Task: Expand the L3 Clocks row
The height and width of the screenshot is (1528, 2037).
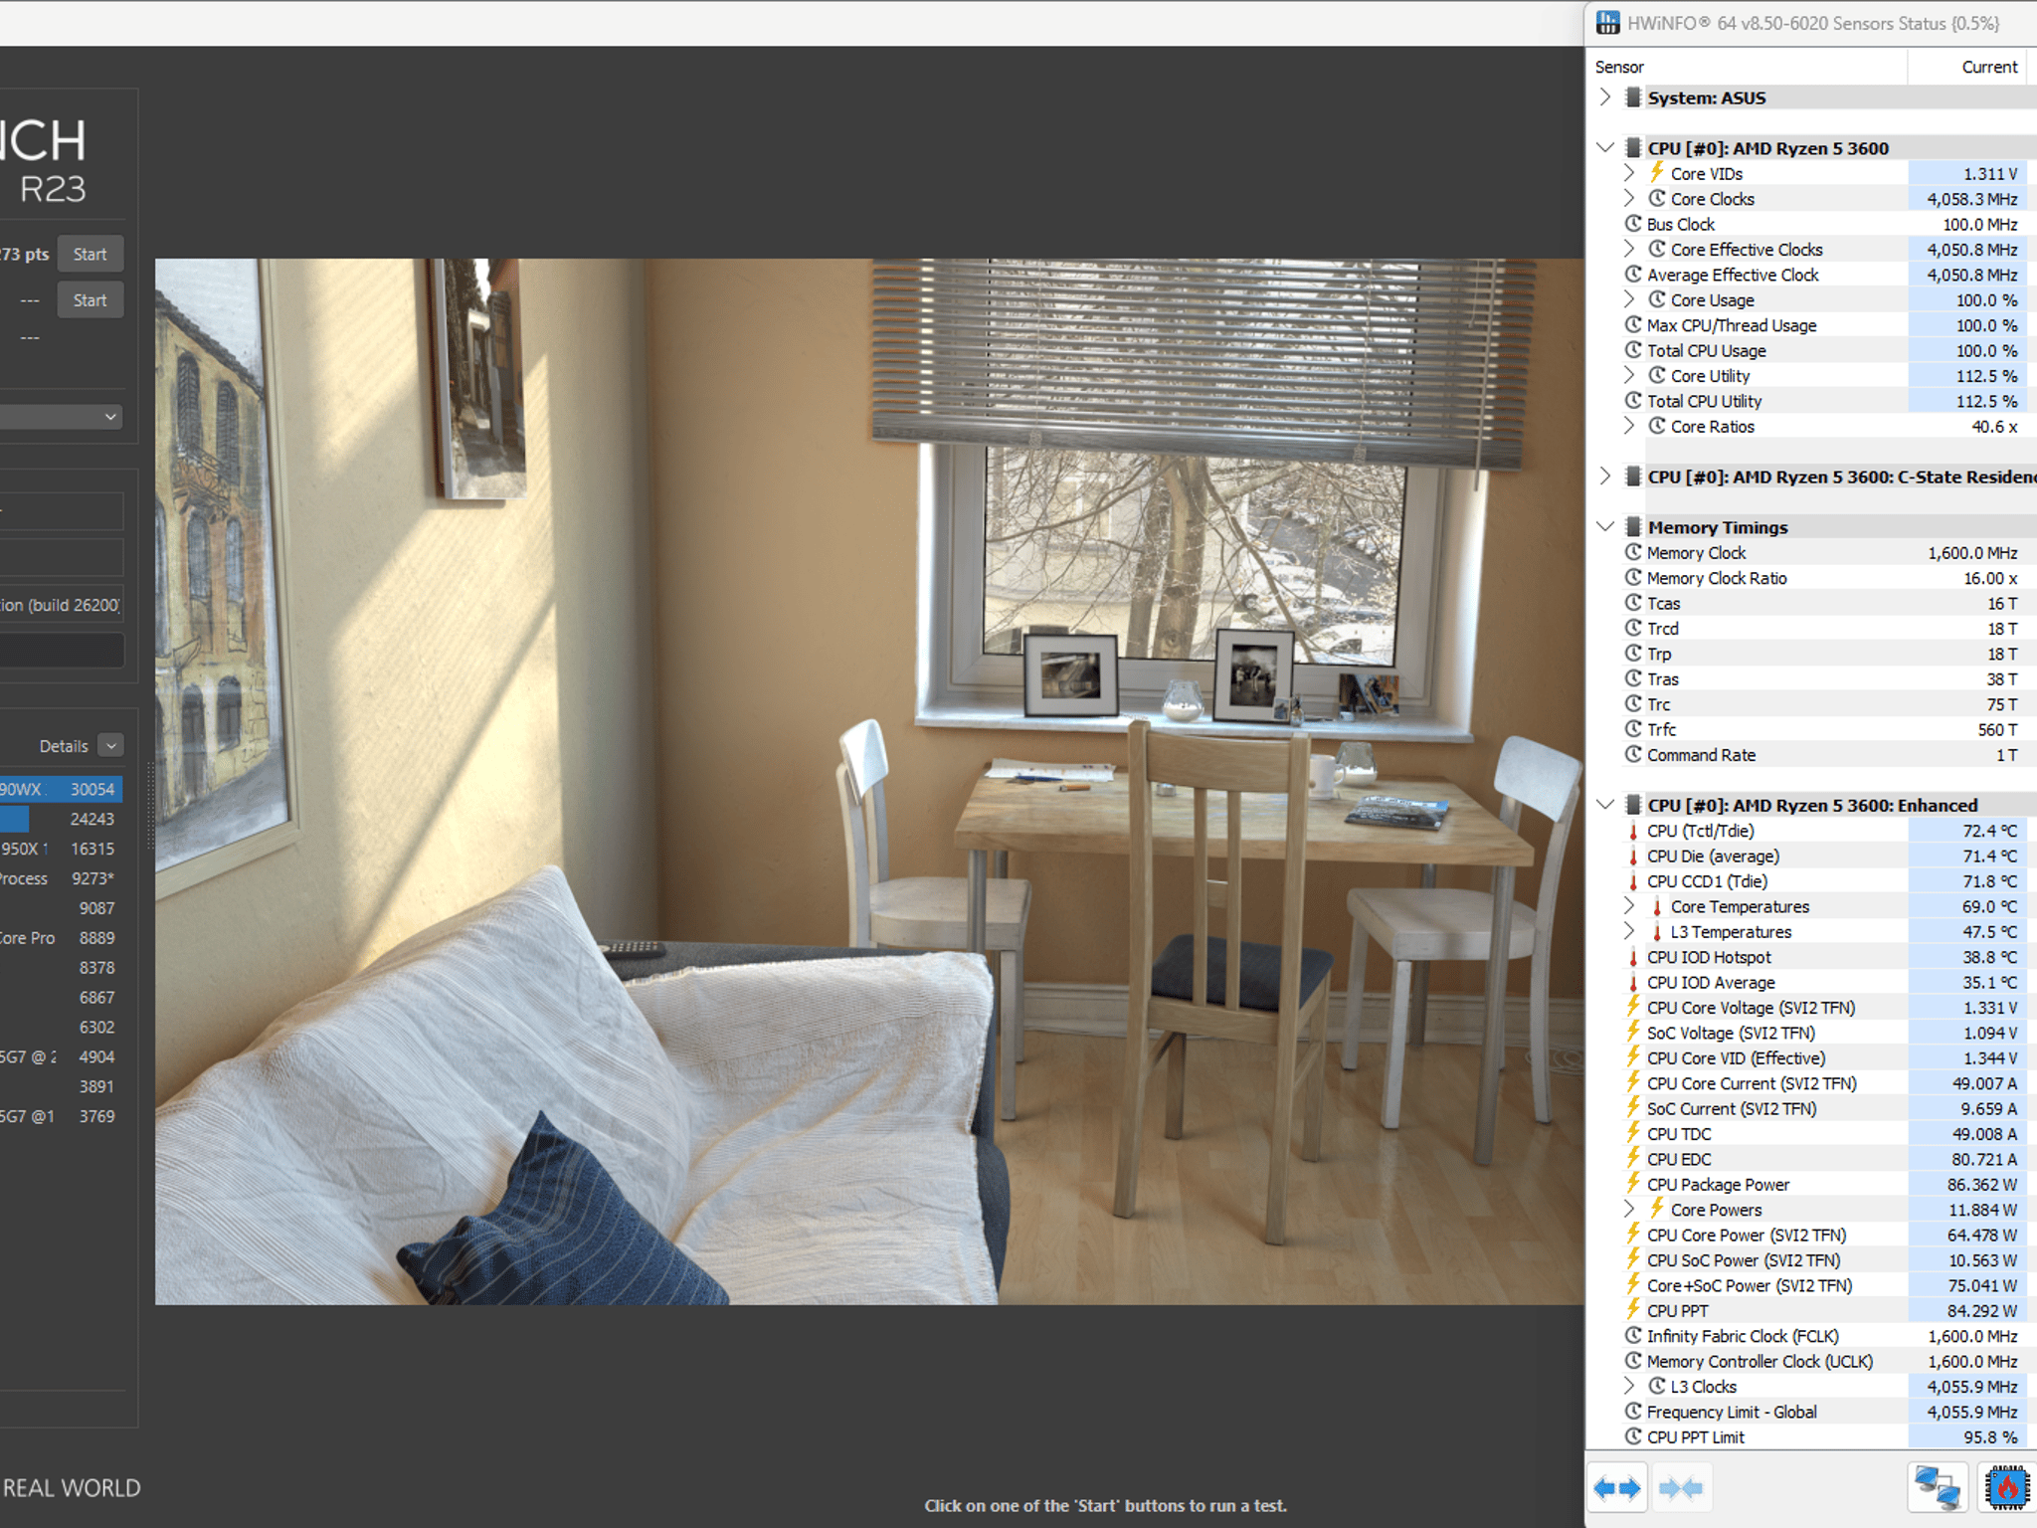Action: 1628,1386
